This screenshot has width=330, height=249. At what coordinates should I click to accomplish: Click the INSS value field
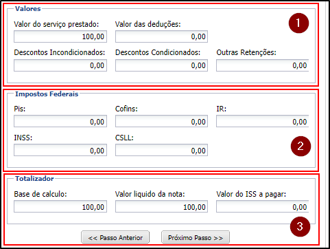(60, 150)
